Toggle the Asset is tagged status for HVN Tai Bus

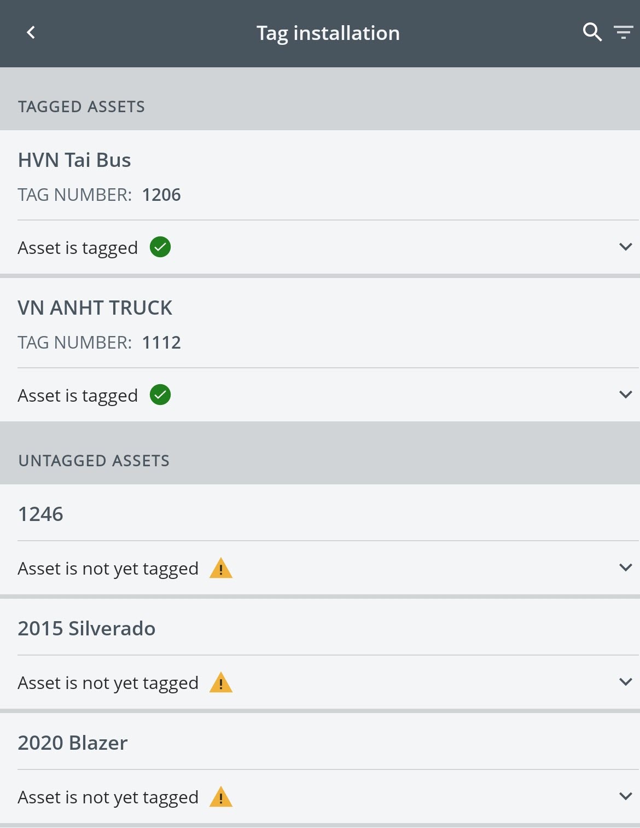click(78, 247)
